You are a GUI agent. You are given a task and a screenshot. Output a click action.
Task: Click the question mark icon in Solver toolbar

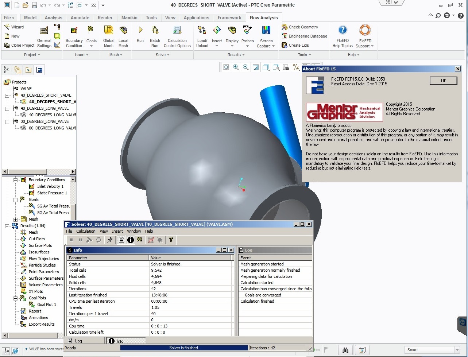pos(171,240)
